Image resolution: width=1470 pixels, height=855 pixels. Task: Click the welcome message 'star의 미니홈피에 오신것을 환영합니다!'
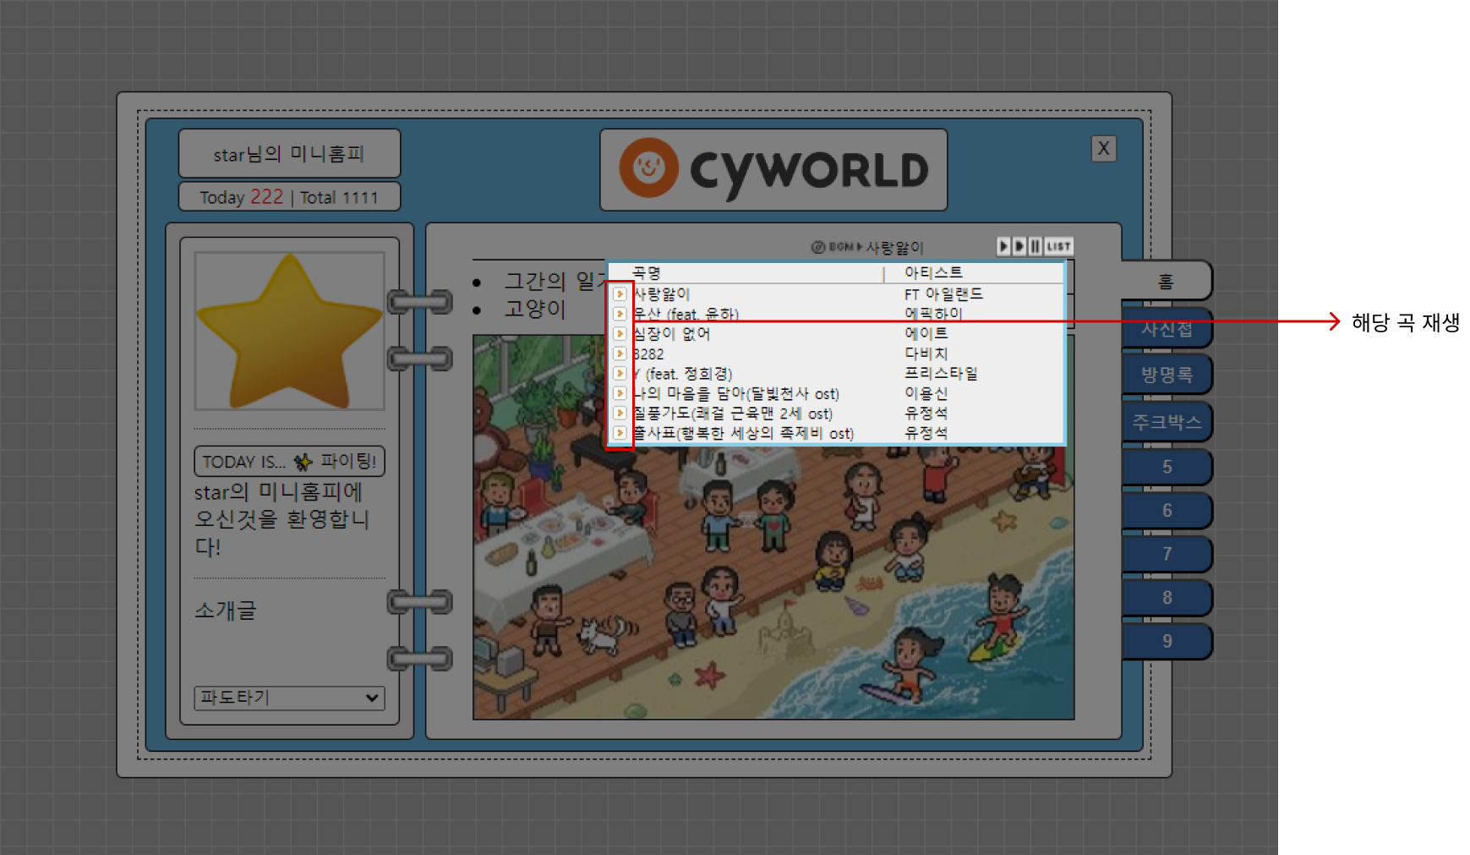(282, 519)
